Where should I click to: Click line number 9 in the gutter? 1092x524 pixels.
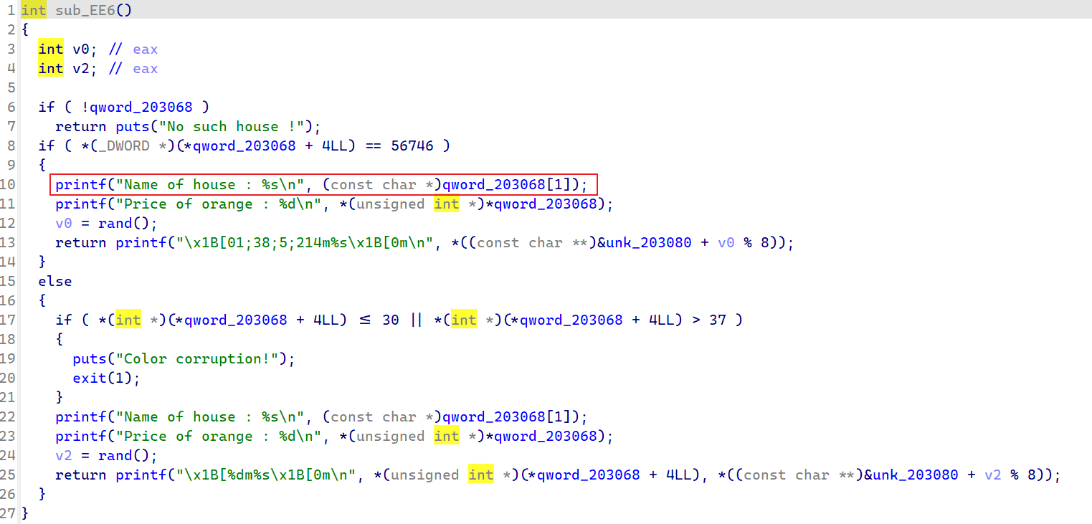pyautogui.click(x=11, y=165)
